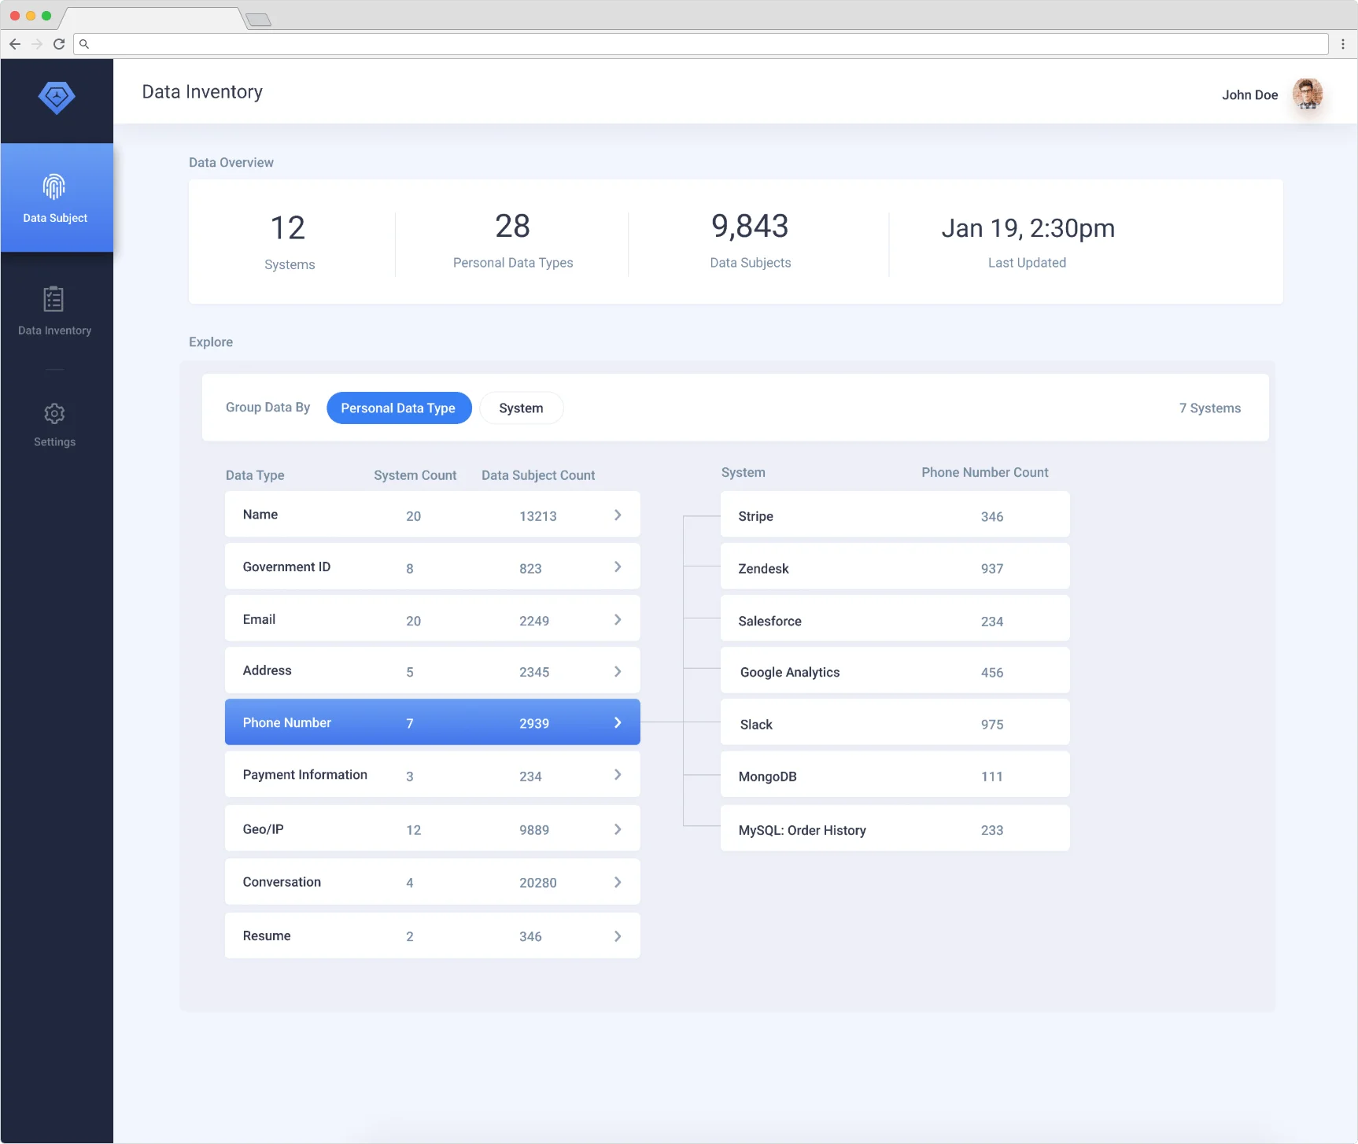Expand the Government ID row chevron
1358x1144 pixels.
point(618,566)
